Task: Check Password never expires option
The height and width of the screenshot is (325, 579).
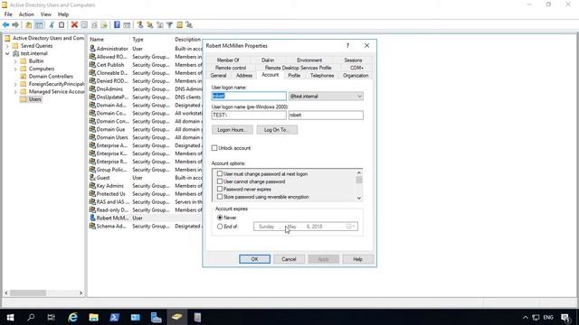Action: coord(220,189)
